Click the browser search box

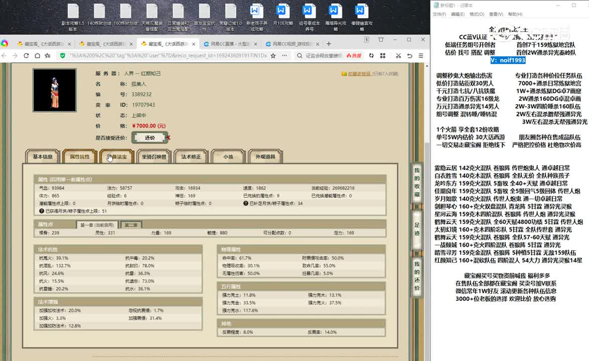[x=324, y=56]
